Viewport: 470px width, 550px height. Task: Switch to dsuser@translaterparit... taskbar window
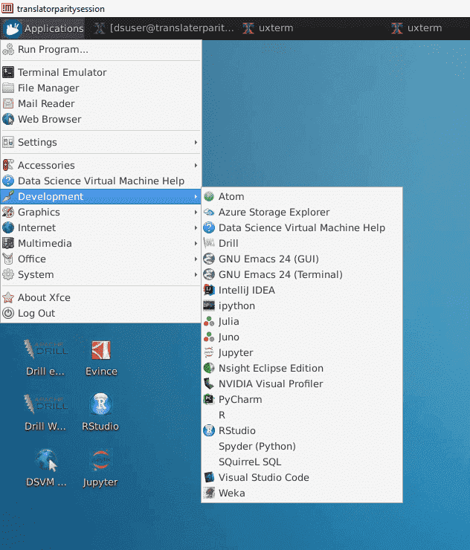[x=164, y=28]
